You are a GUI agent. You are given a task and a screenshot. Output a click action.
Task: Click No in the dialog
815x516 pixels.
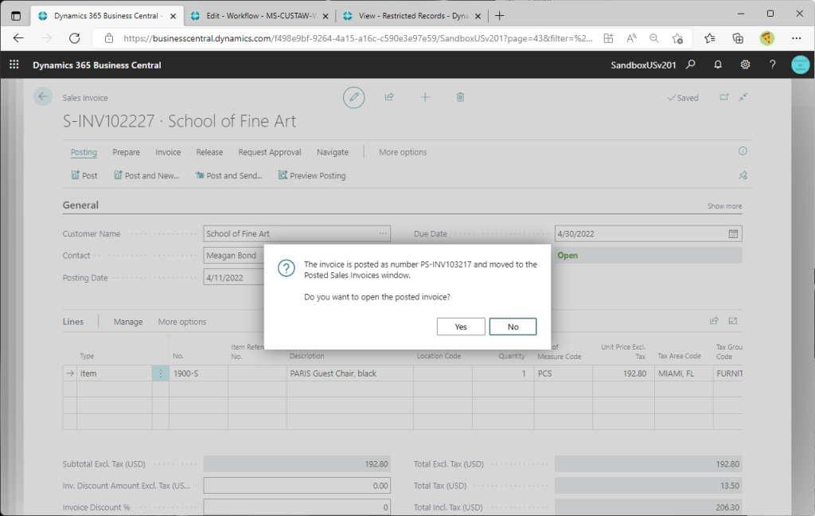click(513, 326)
